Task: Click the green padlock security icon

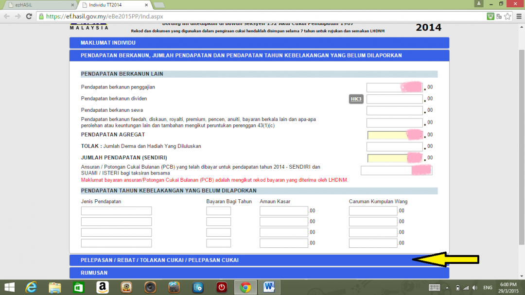Action: pos(41,17)
